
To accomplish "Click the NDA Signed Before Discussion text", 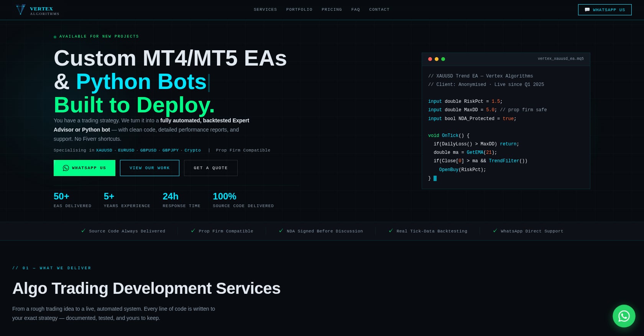I will point(325,231).
